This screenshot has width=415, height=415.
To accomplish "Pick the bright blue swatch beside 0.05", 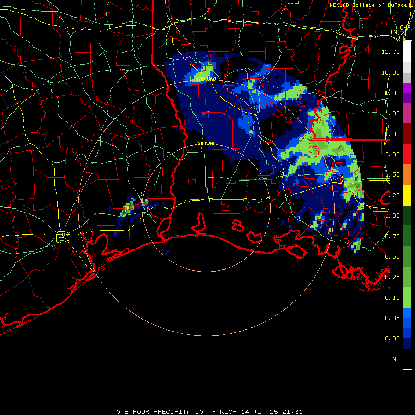I will pos(407,313).
